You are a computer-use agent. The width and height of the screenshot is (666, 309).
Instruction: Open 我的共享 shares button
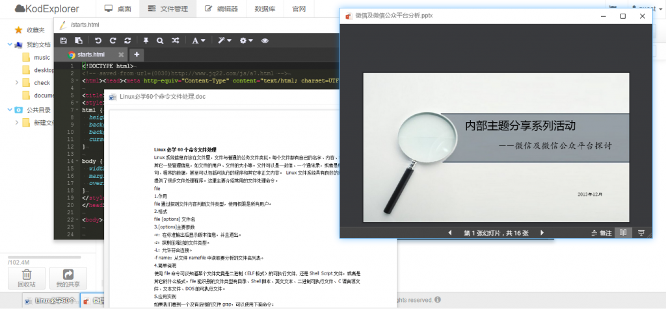tap(68, 278)
